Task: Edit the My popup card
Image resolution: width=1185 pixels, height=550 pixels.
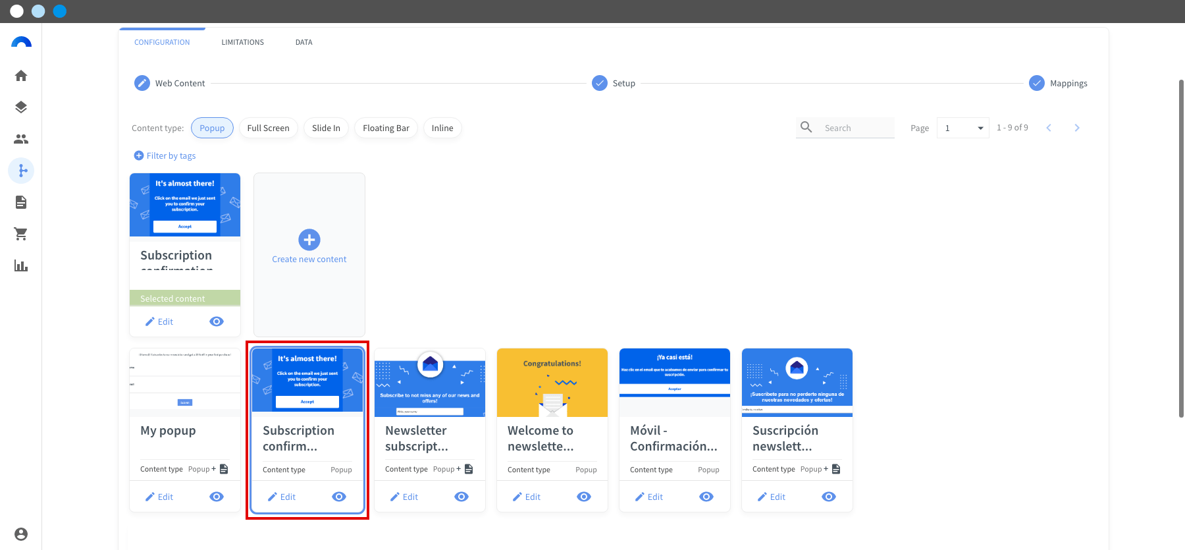Action: [159, 497]
